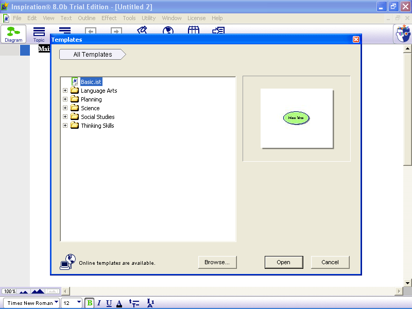
Task: Zoom out using the smaller mountains icon
Action: click(23, 291)
